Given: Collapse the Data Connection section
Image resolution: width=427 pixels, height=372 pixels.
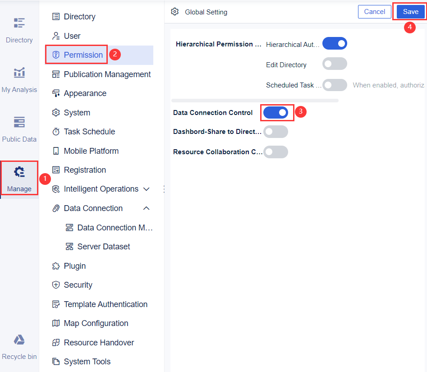Looking at the screenshot, I should [146, 208].
